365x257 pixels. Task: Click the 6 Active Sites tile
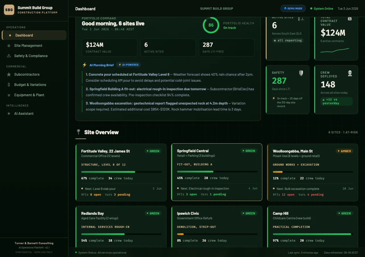[x=168, y=47]
